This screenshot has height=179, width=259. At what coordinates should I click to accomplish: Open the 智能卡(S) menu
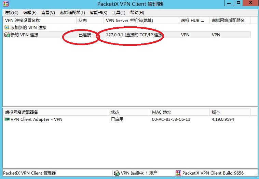coord(98,13)
